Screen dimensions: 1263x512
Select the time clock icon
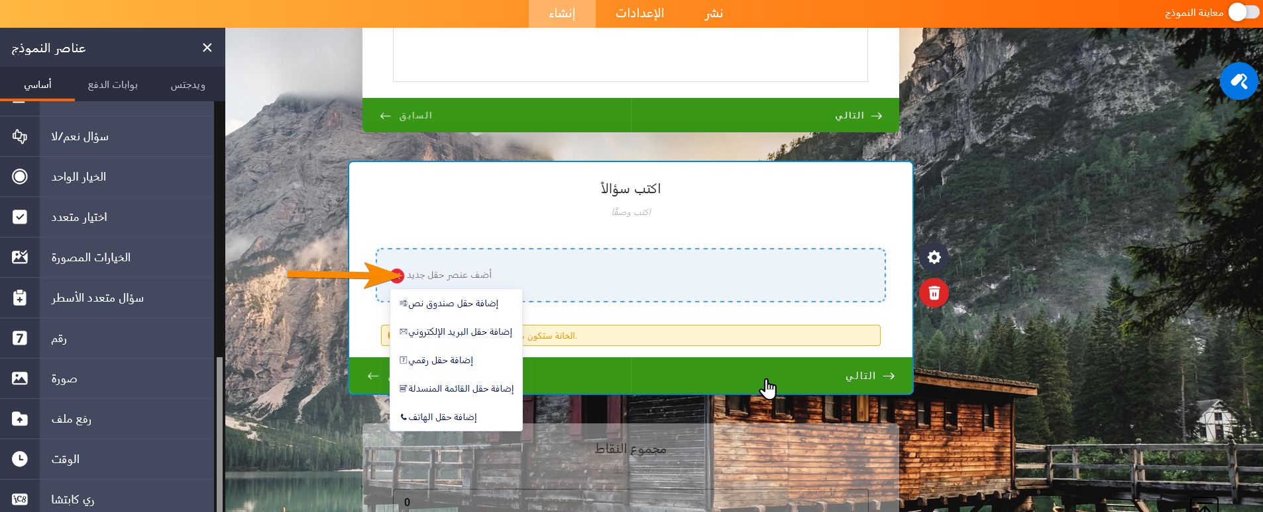pos(20,459)
